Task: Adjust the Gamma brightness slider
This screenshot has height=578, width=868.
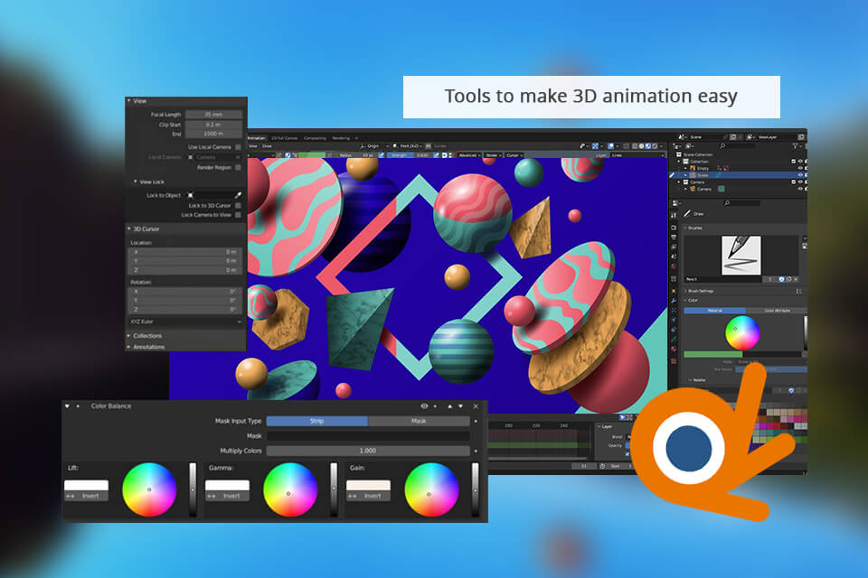Action: (334, 489)
